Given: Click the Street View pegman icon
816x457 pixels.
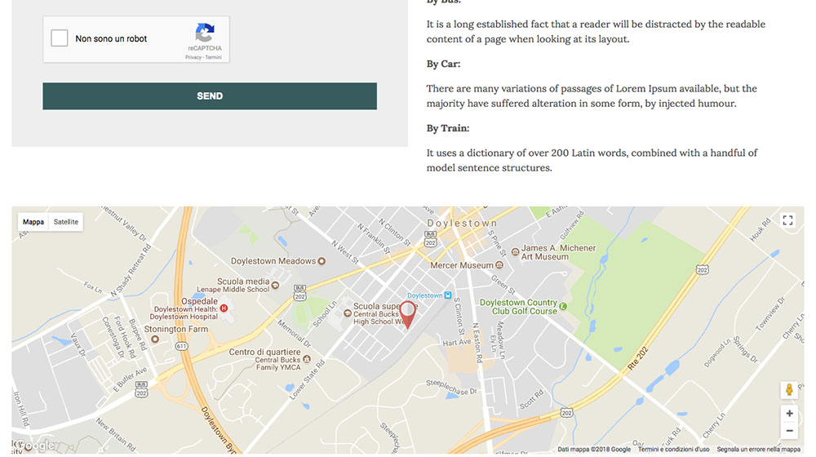Looking at the screenshot, I should tap(789, 390).
